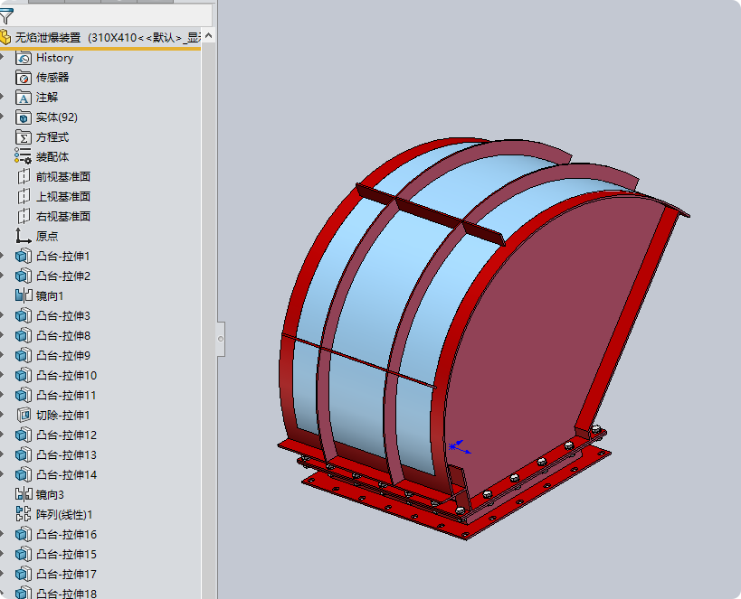Click the 凸台-拉伸3 extrude feature icon
This screenshot has height=599, width=741.
pos(24,316)
